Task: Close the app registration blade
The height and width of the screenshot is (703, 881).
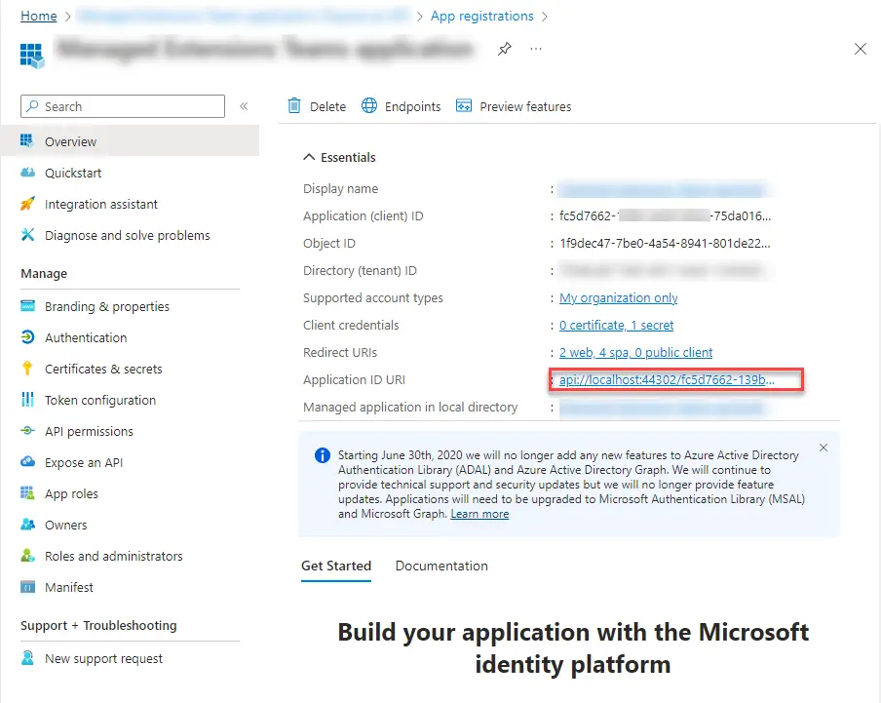Action: coord(861,49)
